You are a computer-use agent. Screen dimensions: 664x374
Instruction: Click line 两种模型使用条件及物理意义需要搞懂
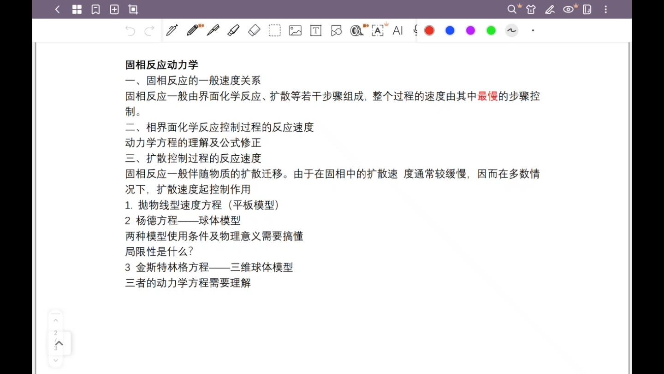pos(214,236)
